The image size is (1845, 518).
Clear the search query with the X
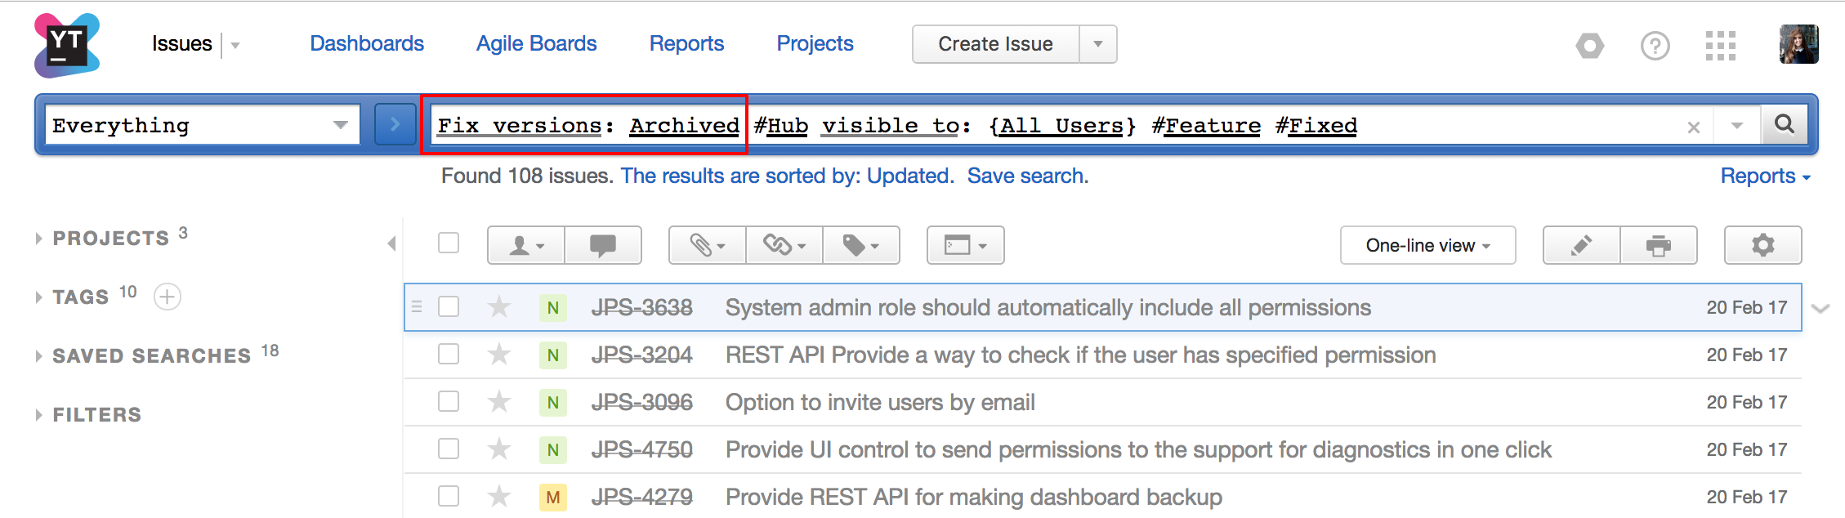pos(1694,127)
